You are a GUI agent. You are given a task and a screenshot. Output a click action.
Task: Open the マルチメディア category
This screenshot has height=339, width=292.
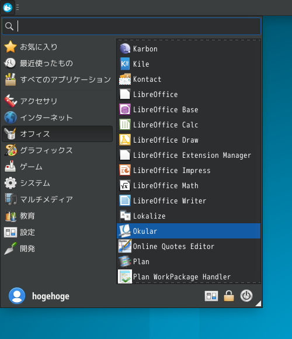click(57, 199)
